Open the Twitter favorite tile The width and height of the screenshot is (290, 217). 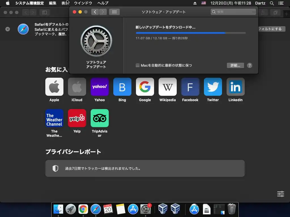[213, 87]
